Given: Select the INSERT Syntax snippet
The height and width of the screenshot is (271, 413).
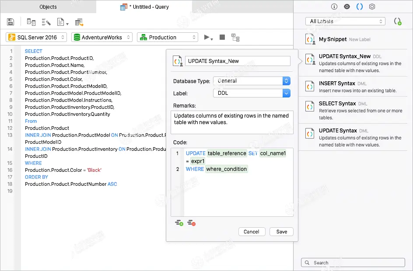Looking at the screenshot, I should tap(353, 87).
